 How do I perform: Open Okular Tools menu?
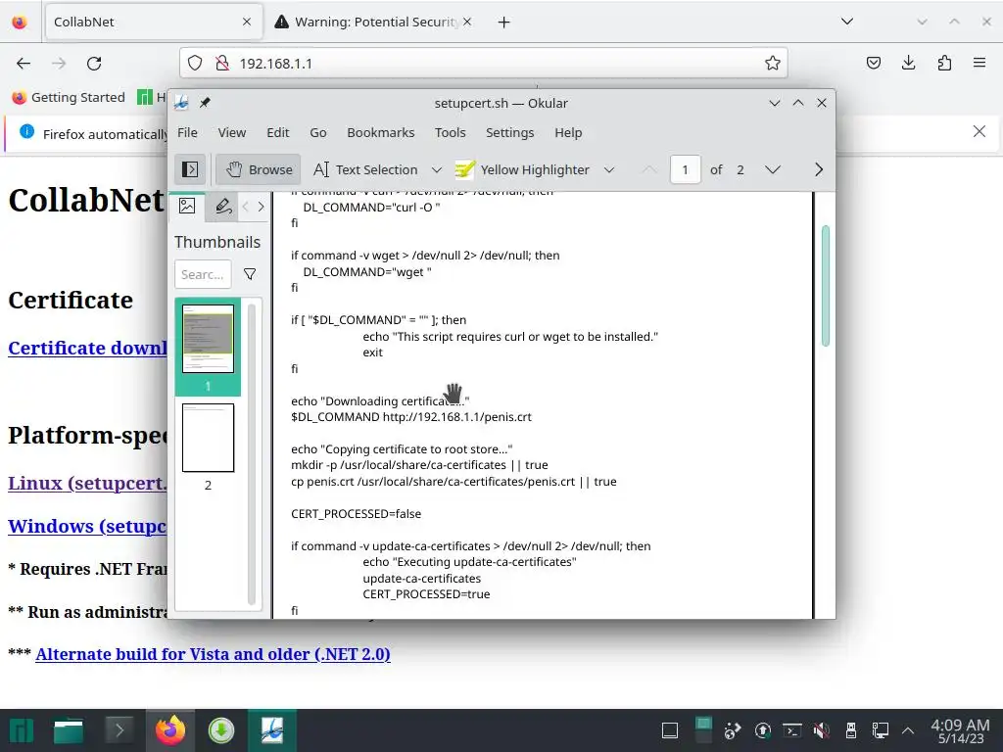[x=451, y=132]
